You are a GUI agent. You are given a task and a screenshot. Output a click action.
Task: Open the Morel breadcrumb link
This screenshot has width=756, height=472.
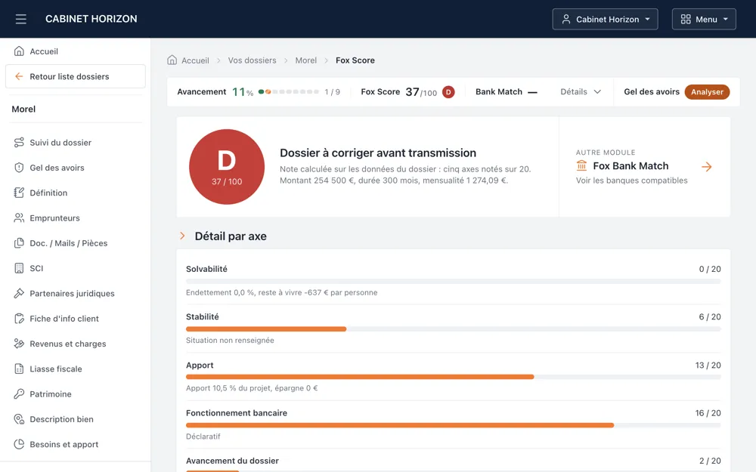point(305,60)
